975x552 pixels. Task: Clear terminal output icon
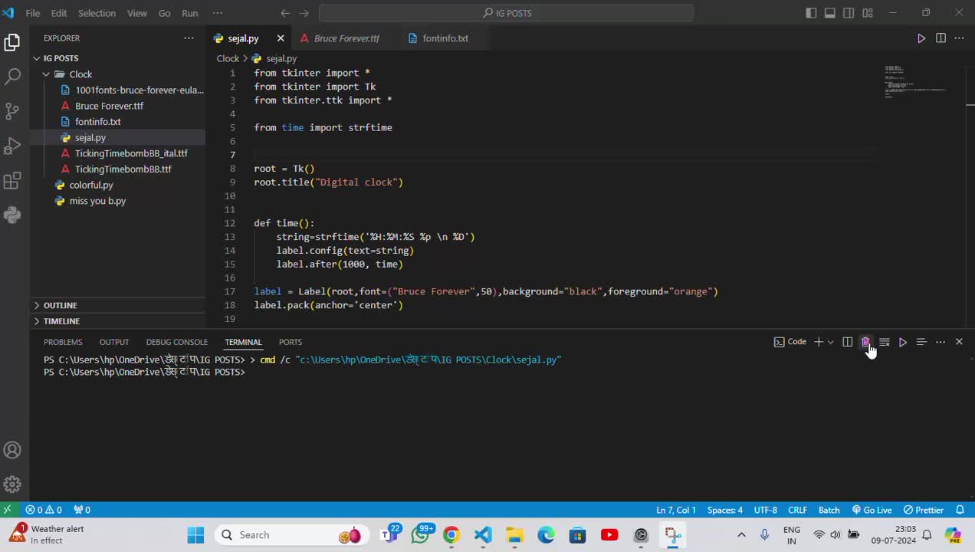pos(885,342)
